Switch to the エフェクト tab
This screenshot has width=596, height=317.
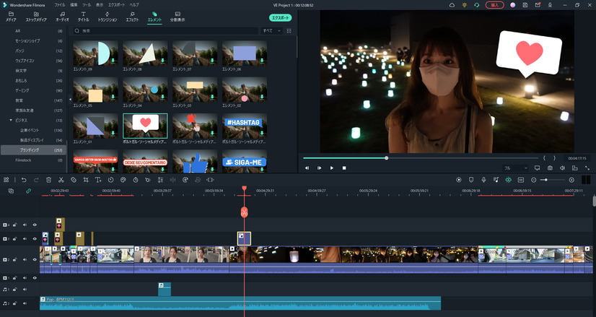(x=132, y=17)
